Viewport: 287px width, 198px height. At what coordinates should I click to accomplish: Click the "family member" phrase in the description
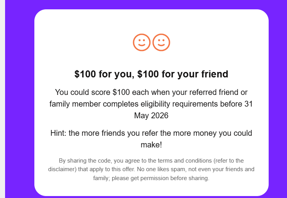click(75, 104)
